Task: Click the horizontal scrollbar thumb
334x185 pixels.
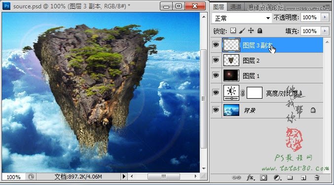Action: click(x=164, y=176)
